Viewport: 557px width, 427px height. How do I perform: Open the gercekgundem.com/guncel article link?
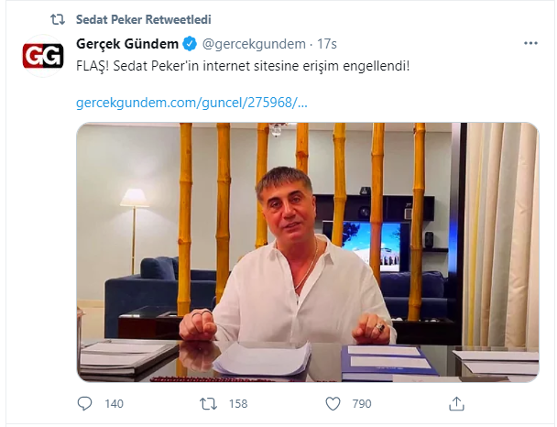pos(191,103)
